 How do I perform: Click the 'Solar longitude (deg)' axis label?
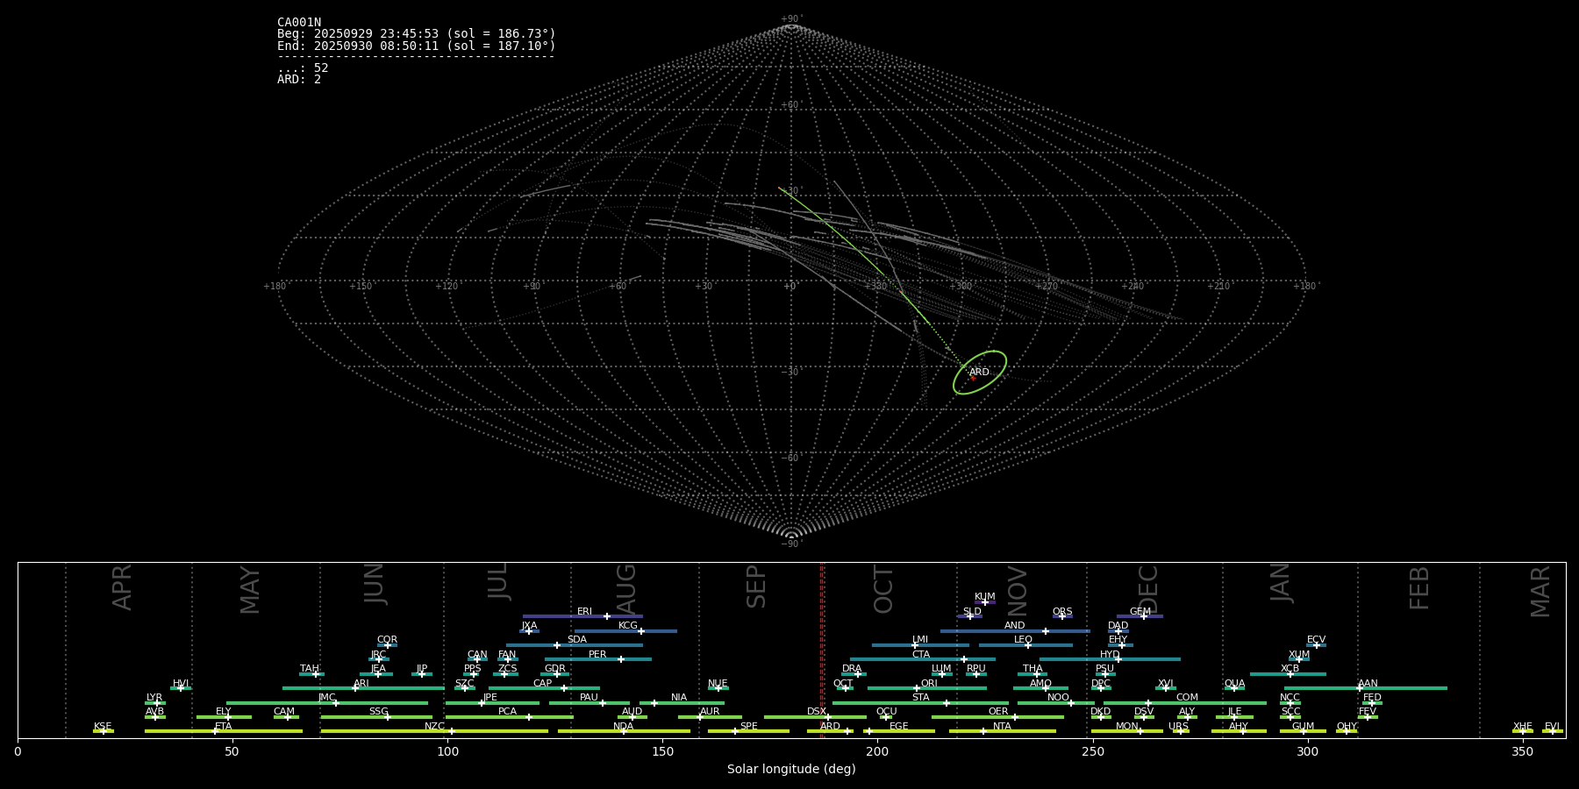coord(791,770)
